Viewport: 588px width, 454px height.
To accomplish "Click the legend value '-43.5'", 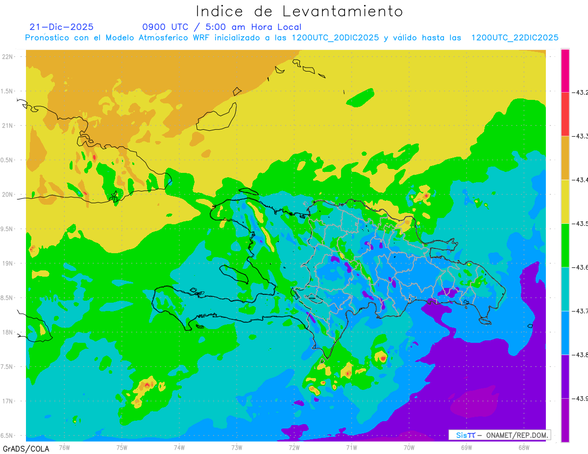I will click(x=580, y=223).
